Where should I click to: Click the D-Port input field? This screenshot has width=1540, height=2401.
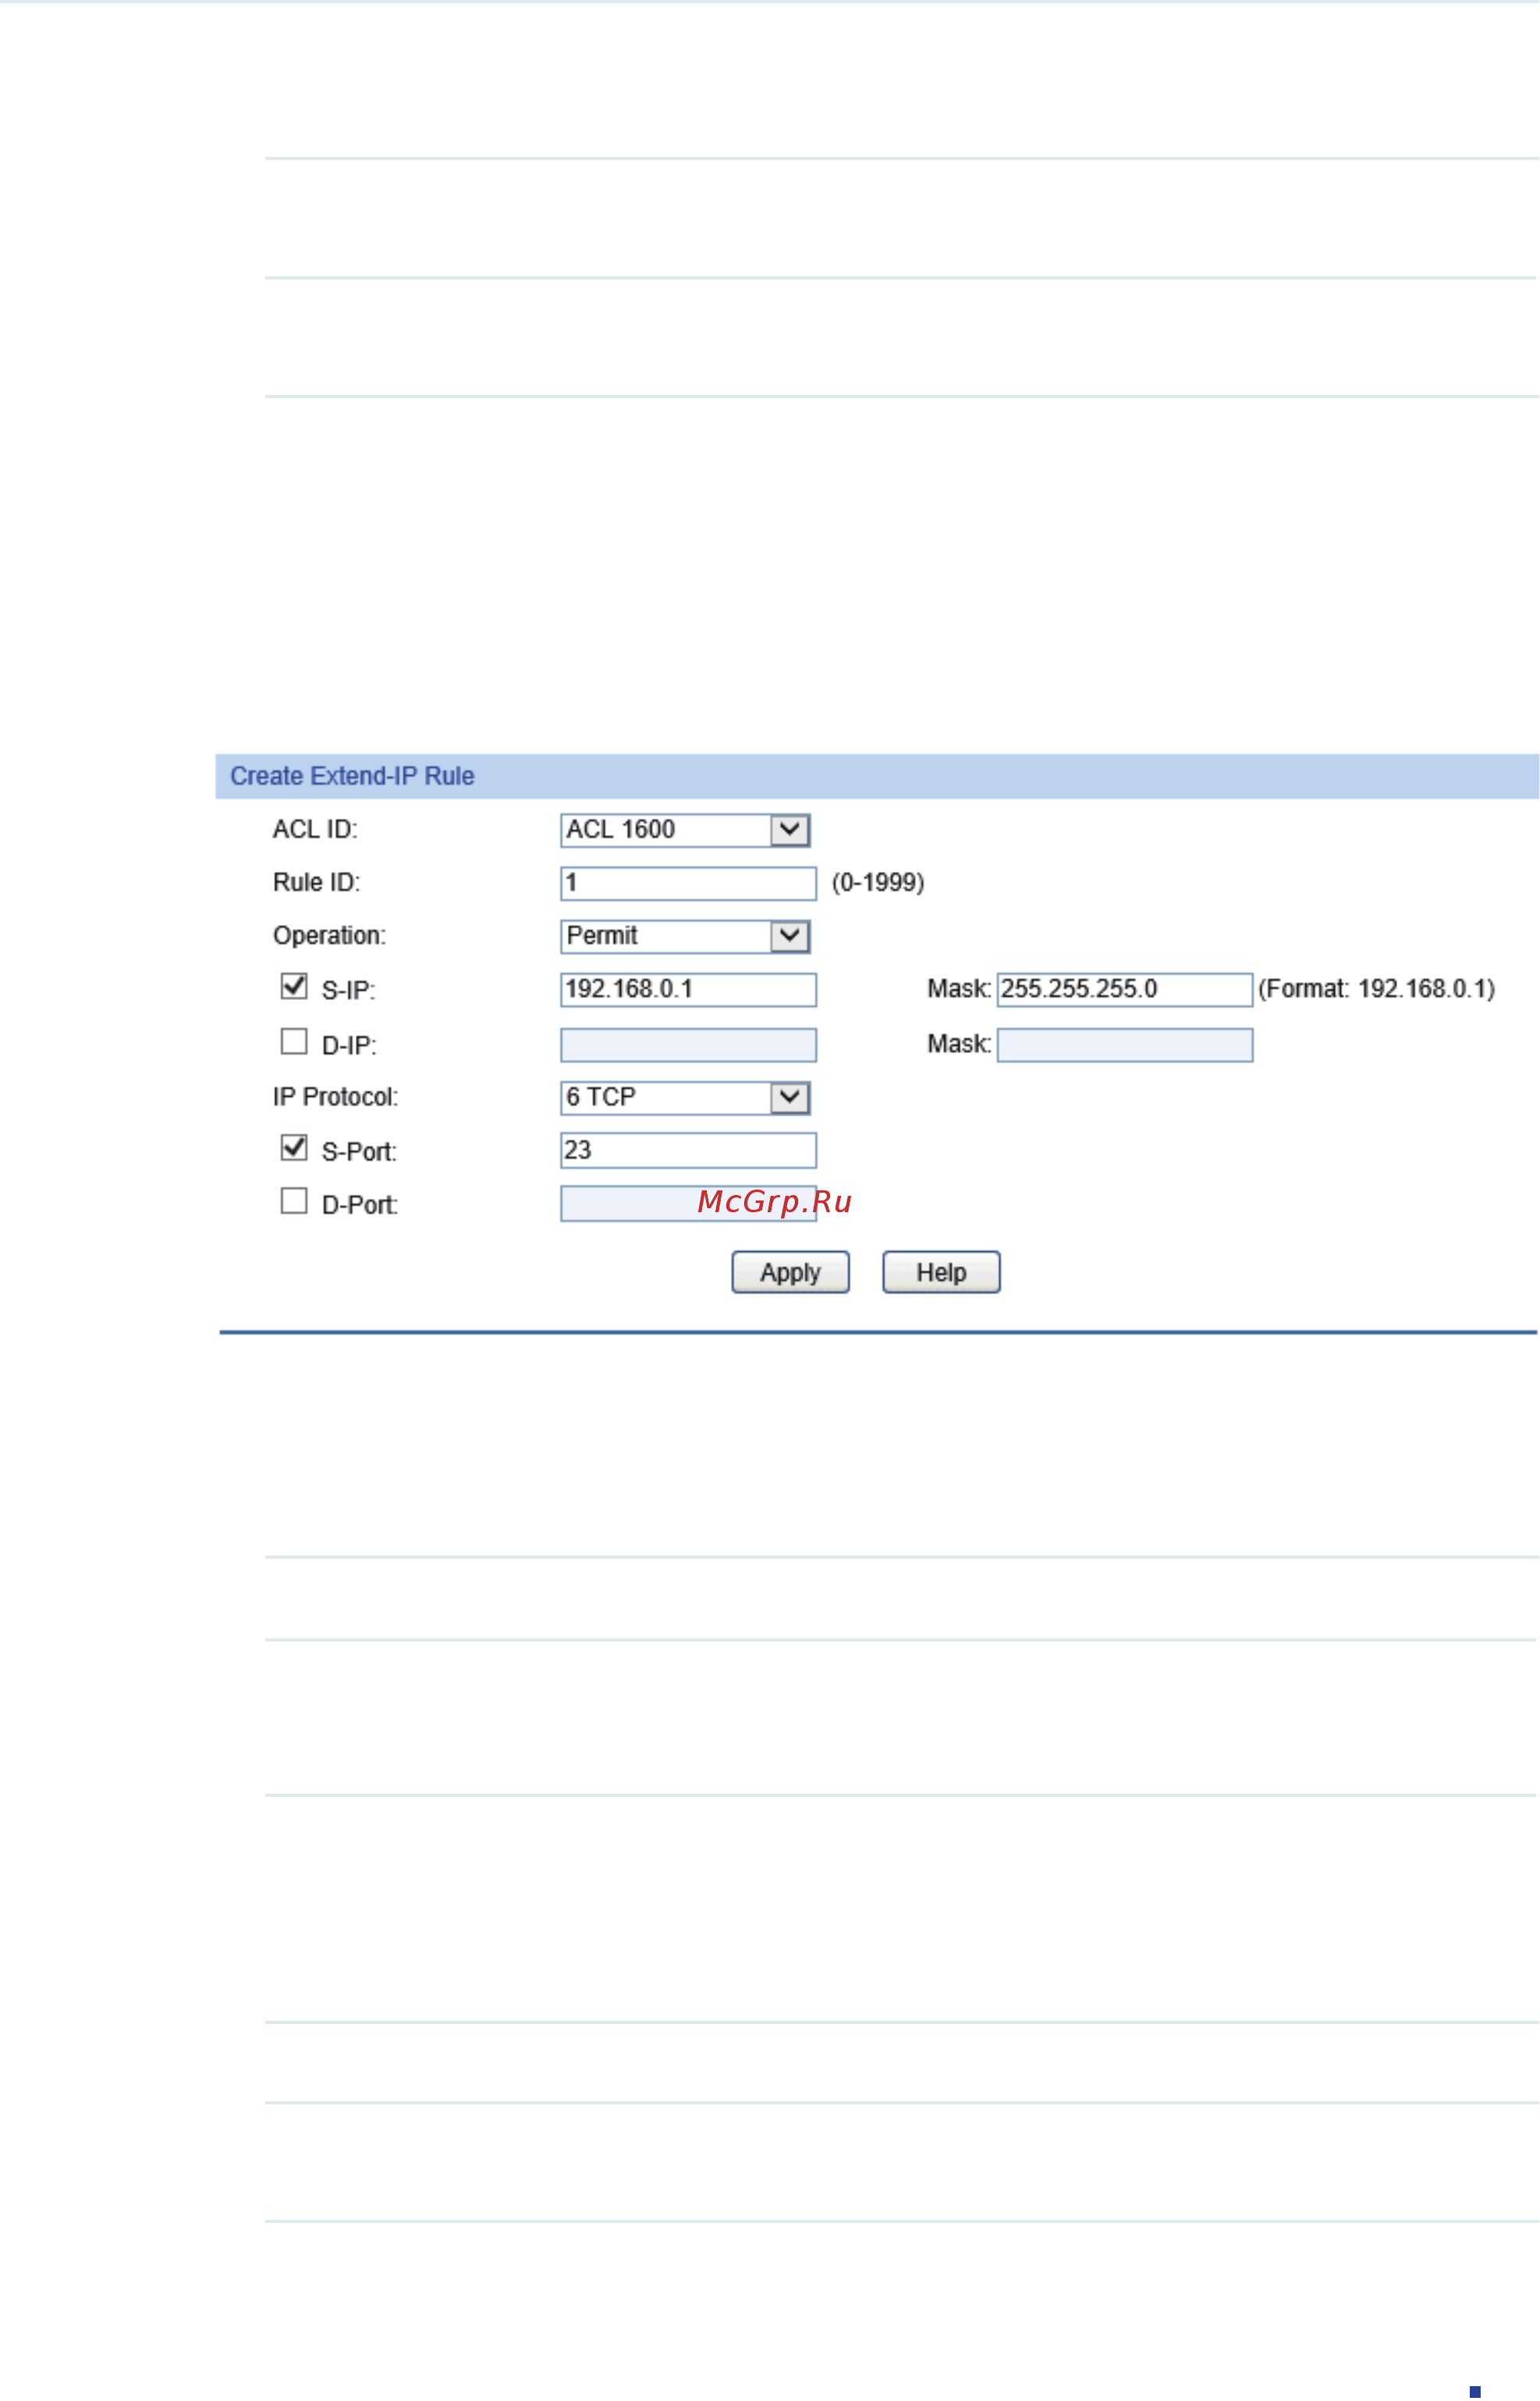pyautogui.click(x=689, y=1204)
